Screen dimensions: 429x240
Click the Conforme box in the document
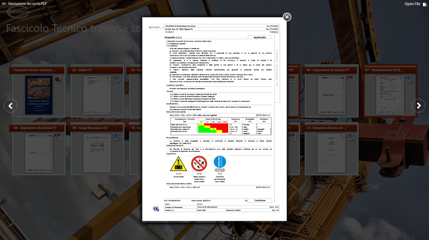click(260, 201)
